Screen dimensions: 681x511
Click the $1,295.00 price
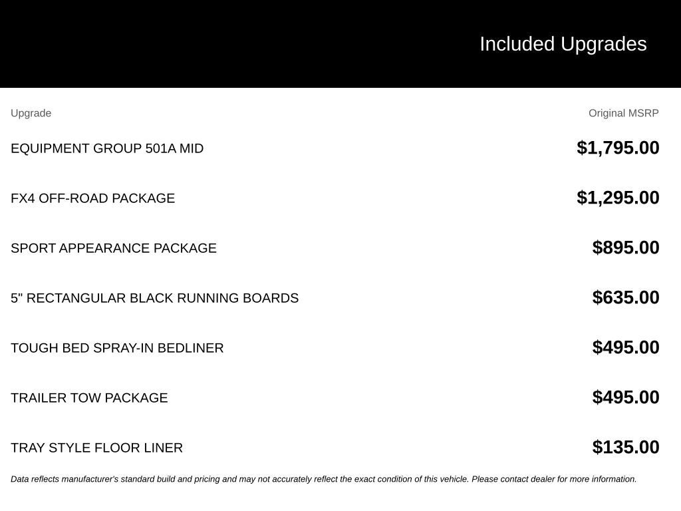pos(618,198)
